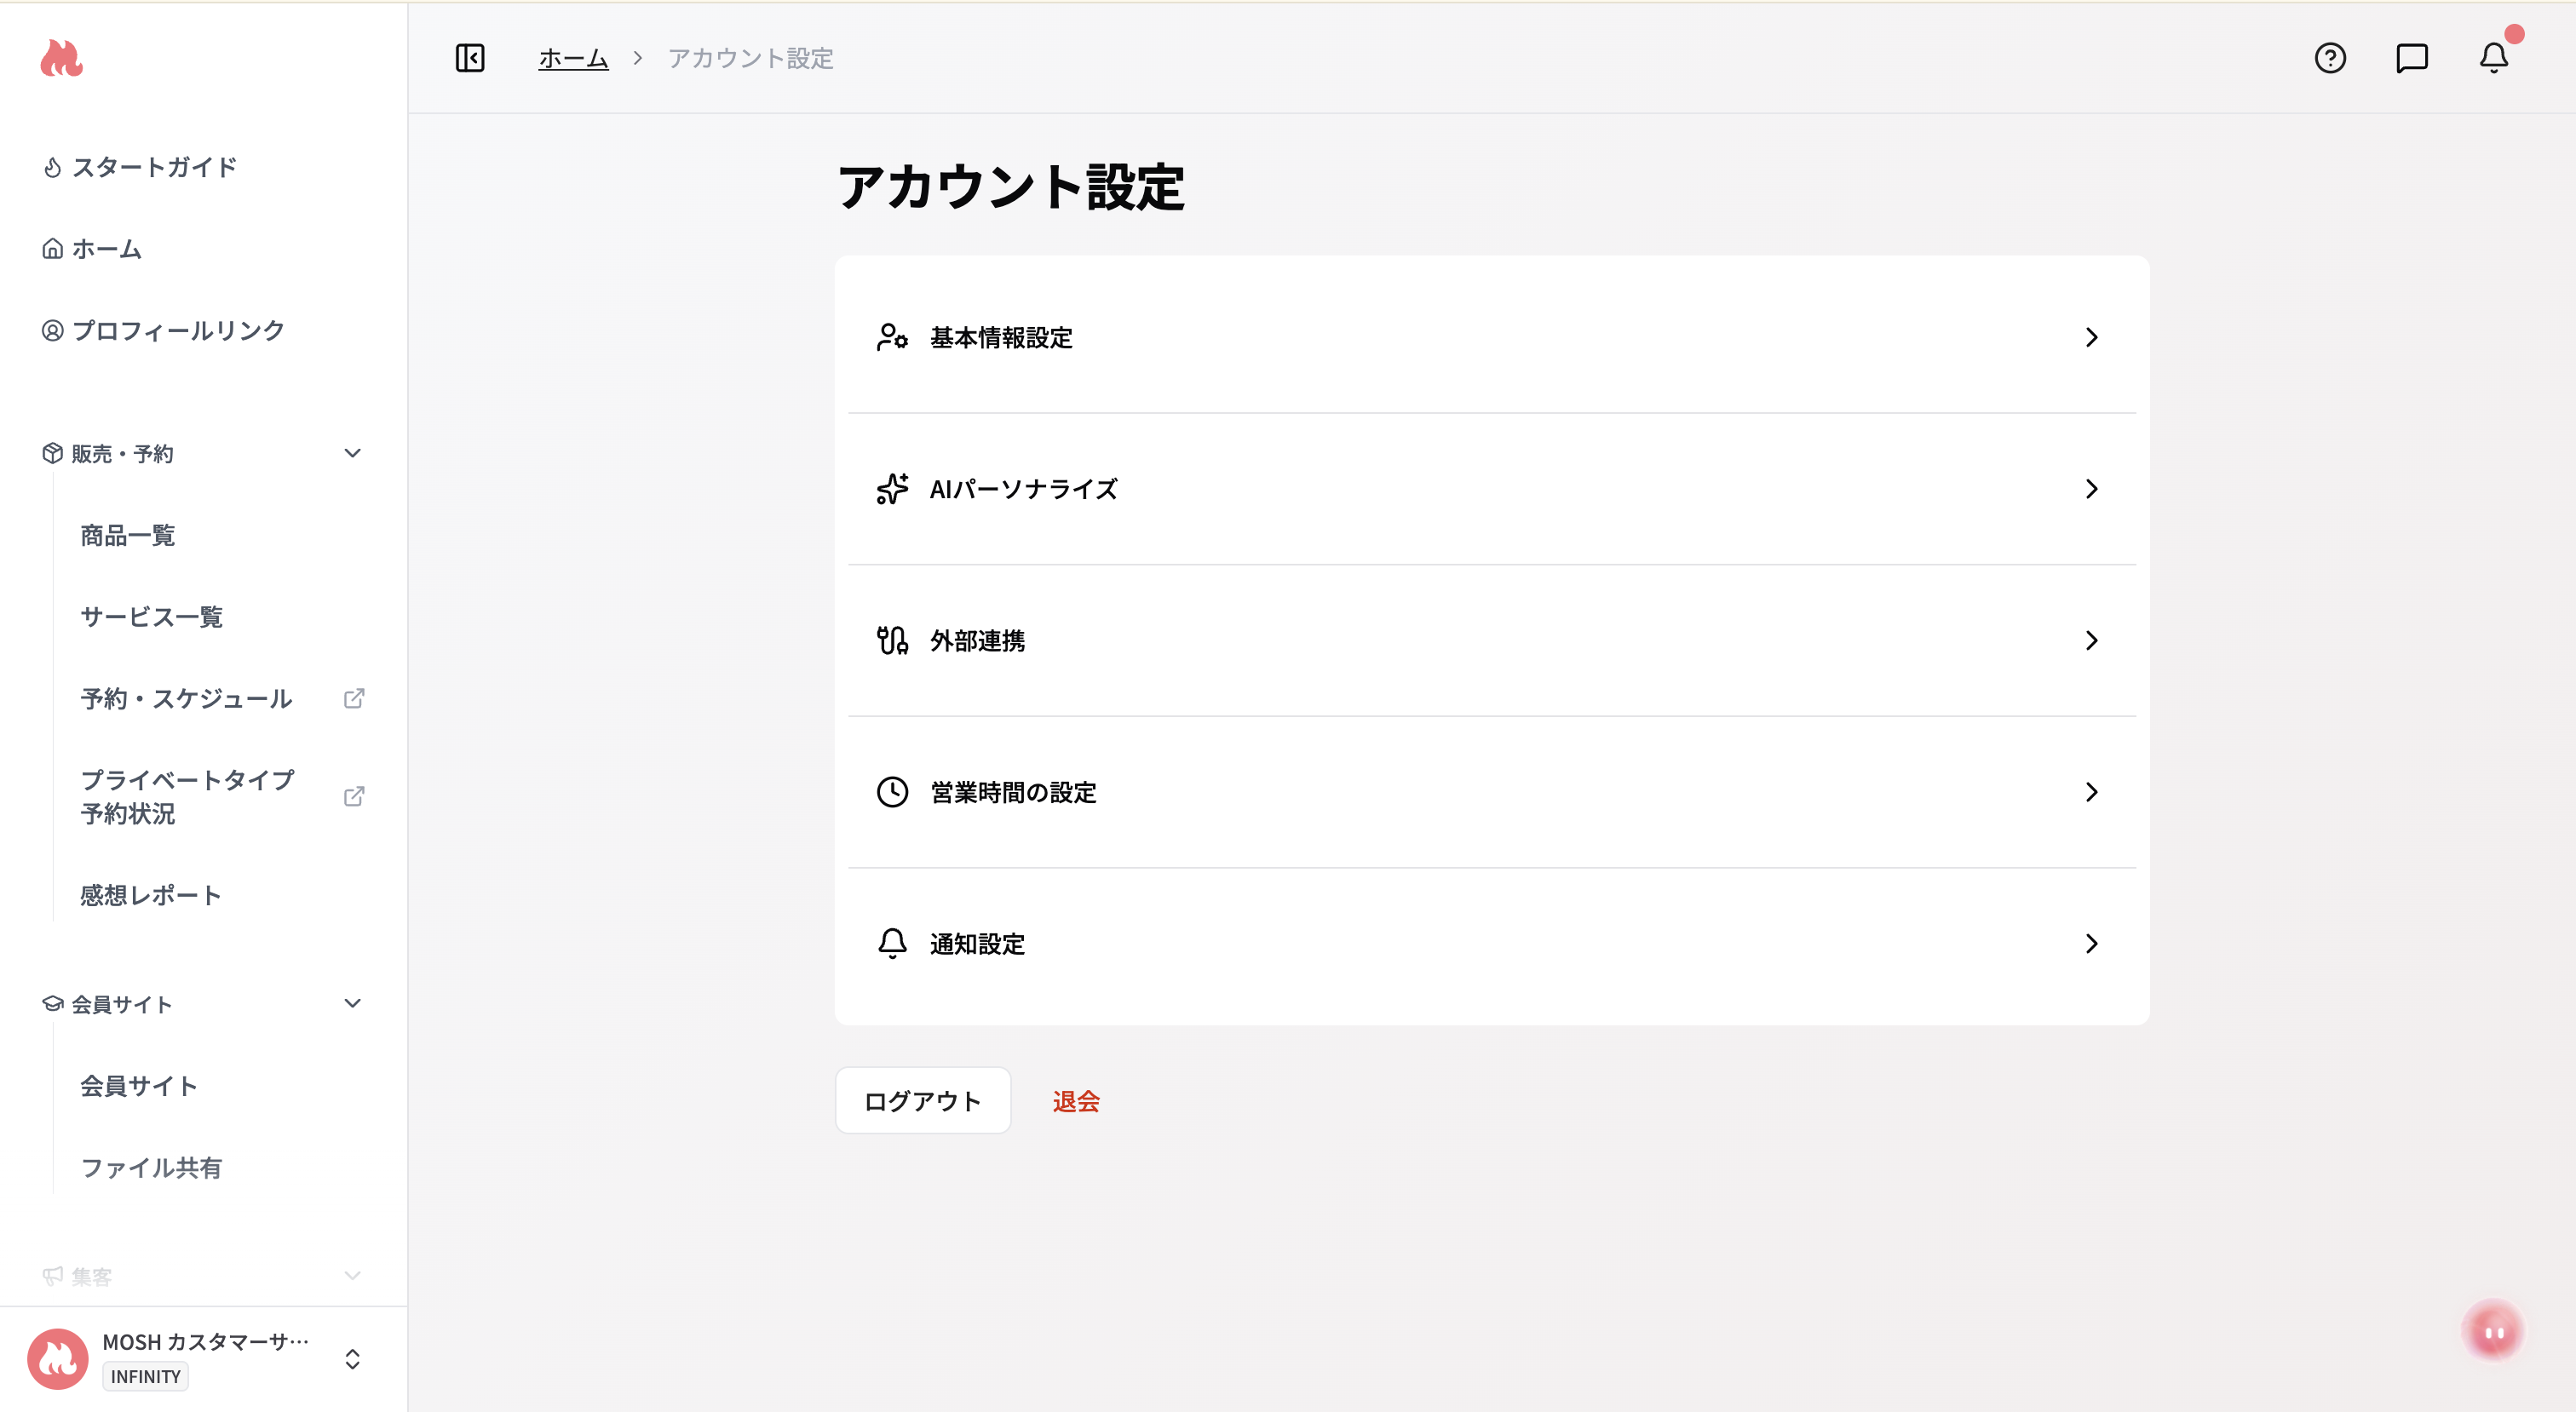Click the 基本情報設定 user-gear icon
Screen dimensions: 2576x1412
click(x=892, y=337)
